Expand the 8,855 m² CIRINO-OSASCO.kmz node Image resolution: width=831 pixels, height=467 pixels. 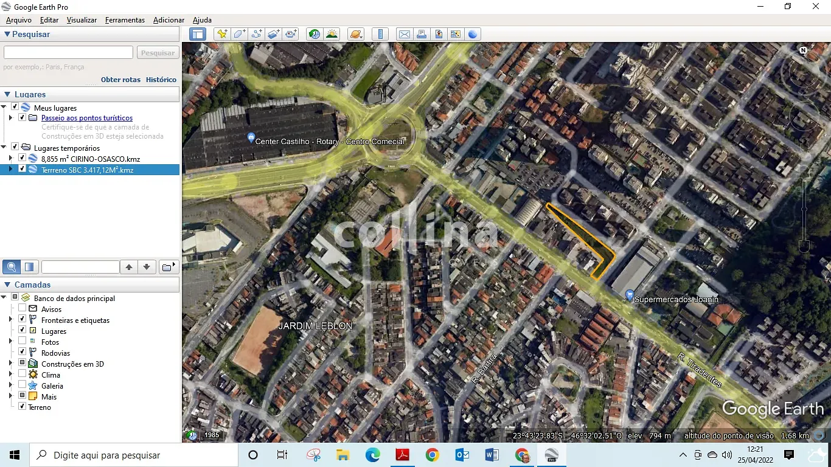point(10,159)
